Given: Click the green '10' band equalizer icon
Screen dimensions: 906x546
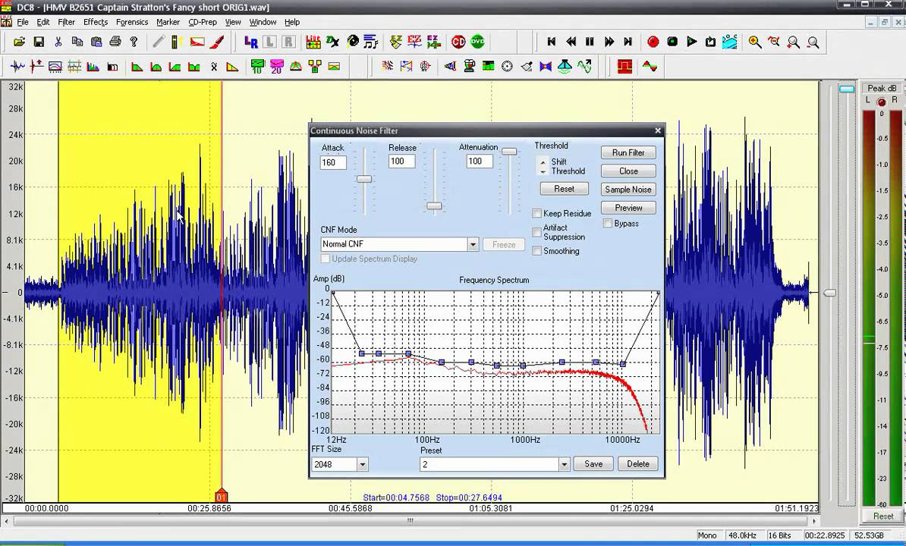Looking at the screenshot, I should click(257, 67).
